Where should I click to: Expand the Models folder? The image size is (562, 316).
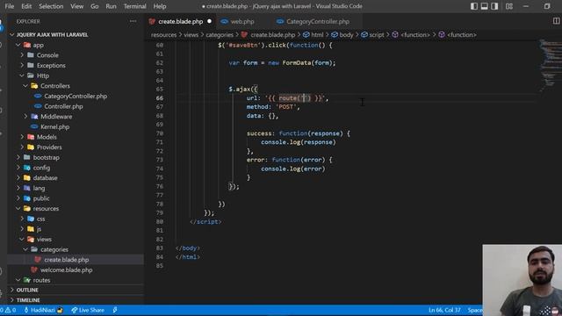coord(47,137)
